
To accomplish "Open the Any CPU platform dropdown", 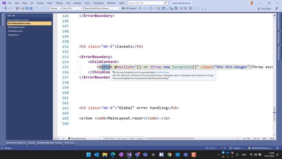I will tap(73, 8).
